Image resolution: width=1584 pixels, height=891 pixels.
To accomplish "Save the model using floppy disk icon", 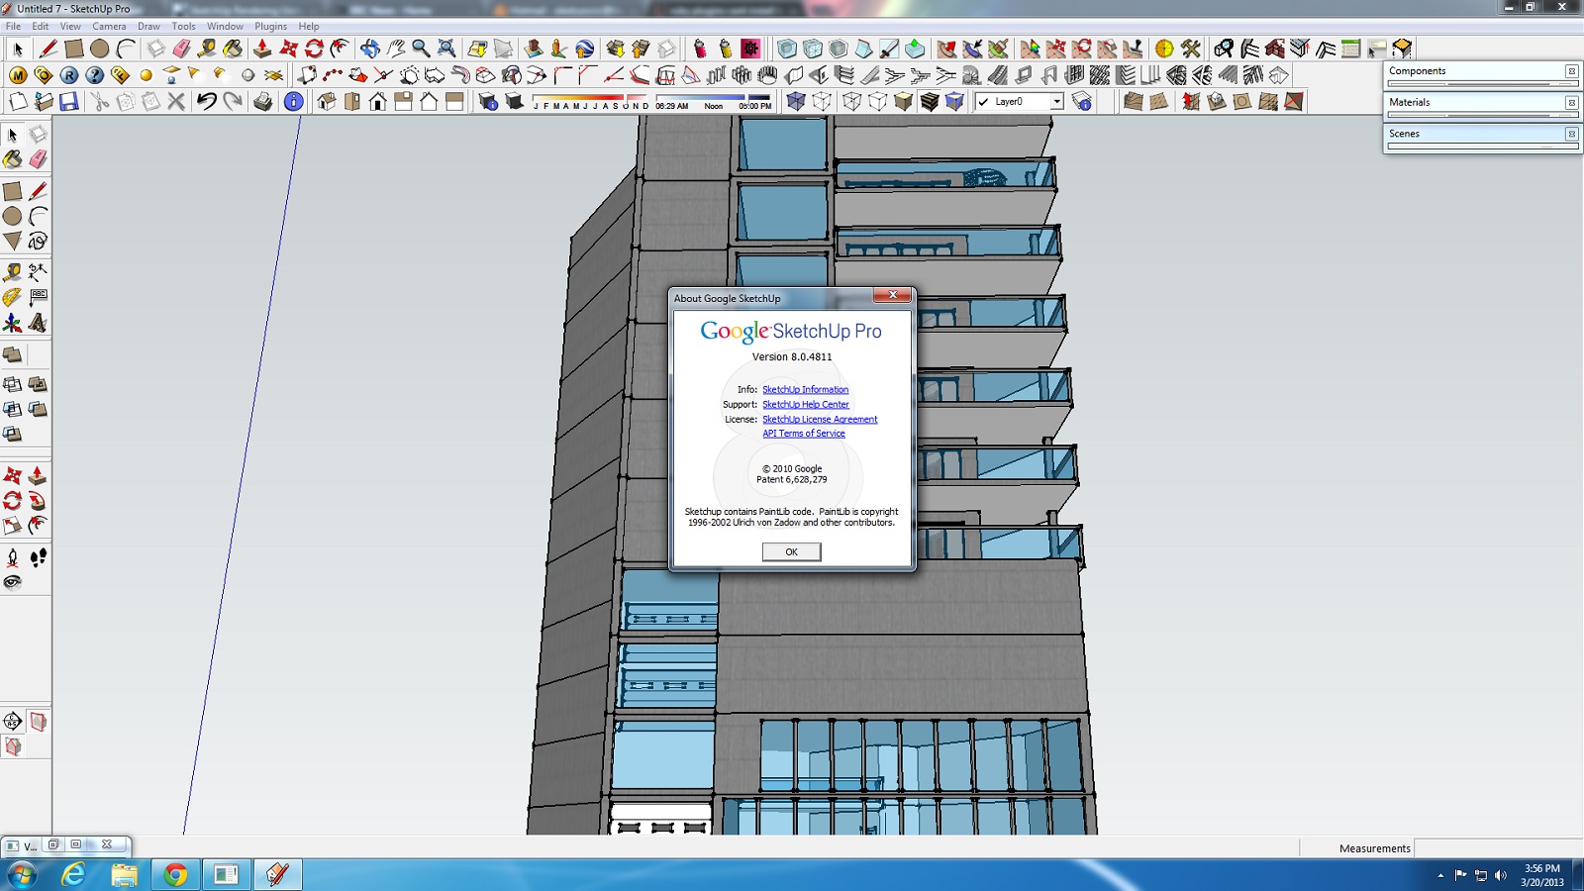I will [x=68, y=101].
